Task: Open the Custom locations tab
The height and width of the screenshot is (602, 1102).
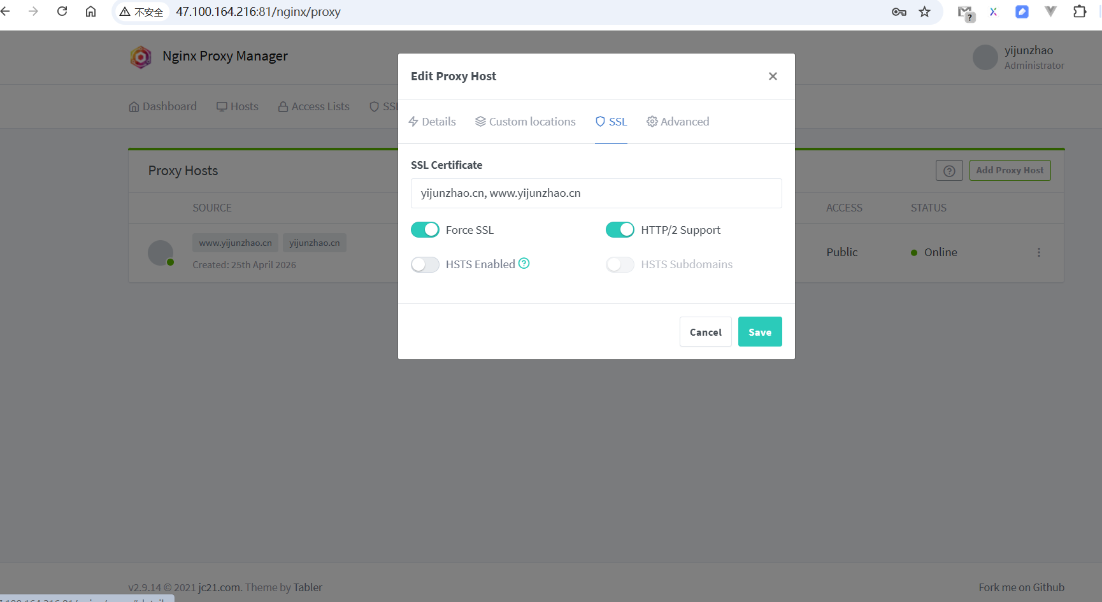Action: tap(526, 122)
